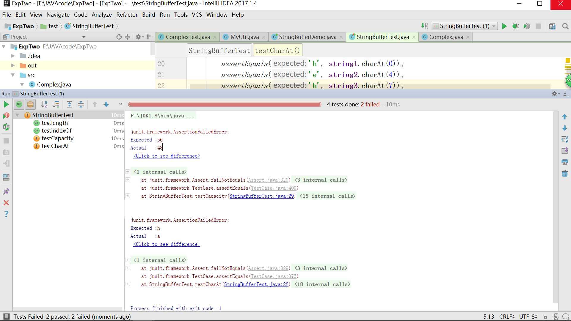Open the File menu

6,15
